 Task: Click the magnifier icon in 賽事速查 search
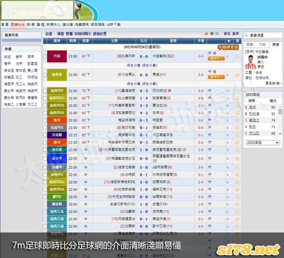(x=246, y=35)
